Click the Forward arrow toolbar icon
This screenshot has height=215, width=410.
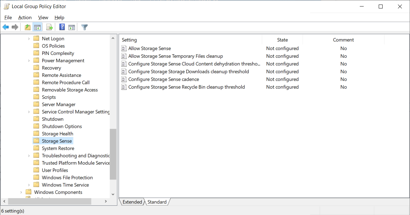coord(15,27)
